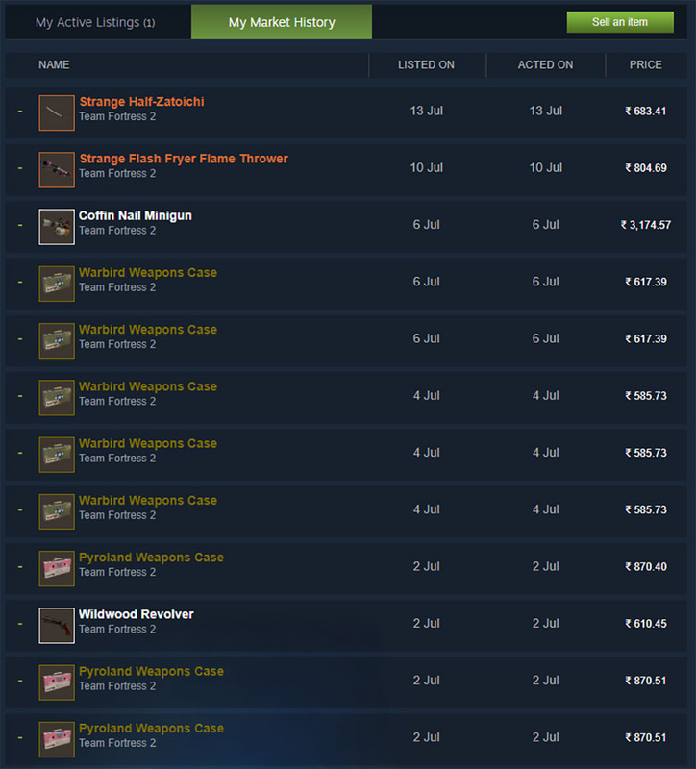
Task: Select the last Warbird Weapons Case icon
Action: tap(57, 511)
